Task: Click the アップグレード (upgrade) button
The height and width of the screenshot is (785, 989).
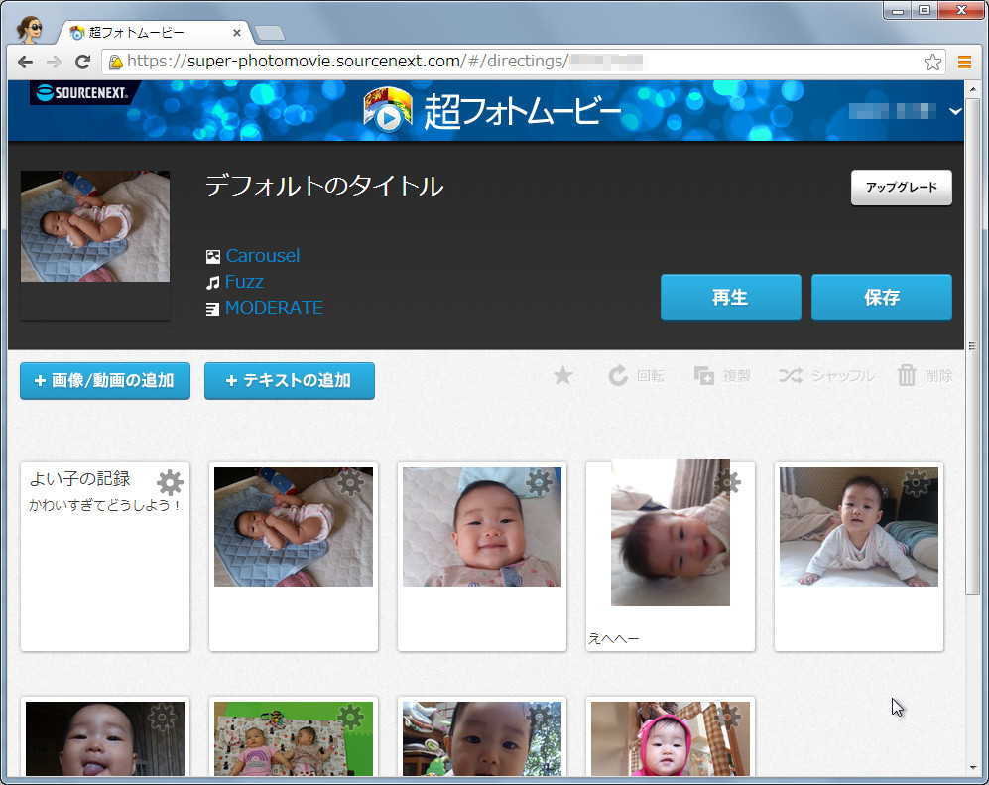Action: tap(900, 188)
